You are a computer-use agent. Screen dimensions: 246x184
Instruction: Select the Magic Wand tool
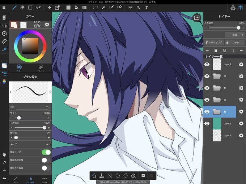click(103, 8)
